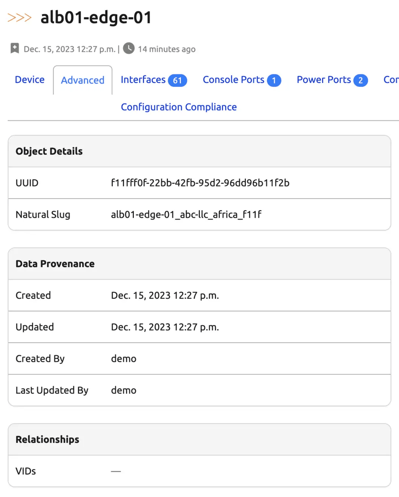The image size is (399, 497).
Task: Click the Data Provenance panel header
Action: click(55, 264)
